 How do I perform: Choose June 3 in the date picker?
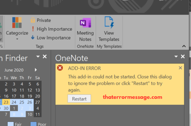coord(14,84)
